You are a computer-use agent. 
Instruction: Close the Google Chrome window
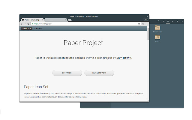click(147, 16)
